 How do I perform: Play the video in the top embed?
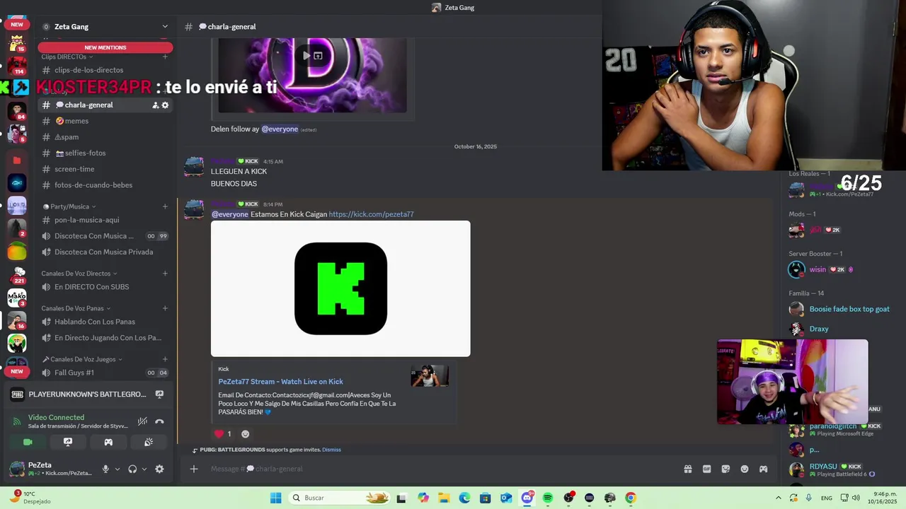pos(306,56)
